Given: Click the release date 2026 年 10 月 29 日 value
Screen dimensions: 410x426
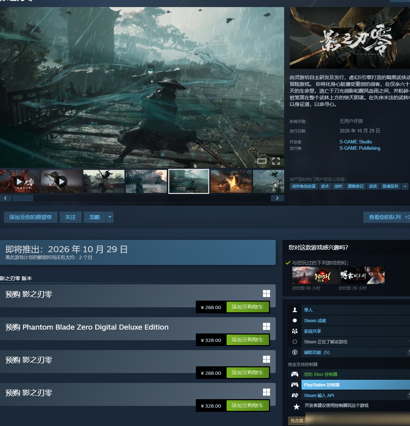Looking at the screenshot, I should click(x=360, y=131).
